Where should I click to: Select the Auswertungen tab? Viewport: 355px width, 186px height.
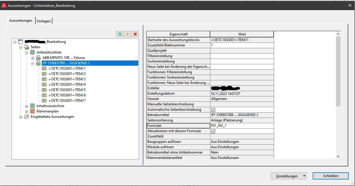(x=21, y=21)
